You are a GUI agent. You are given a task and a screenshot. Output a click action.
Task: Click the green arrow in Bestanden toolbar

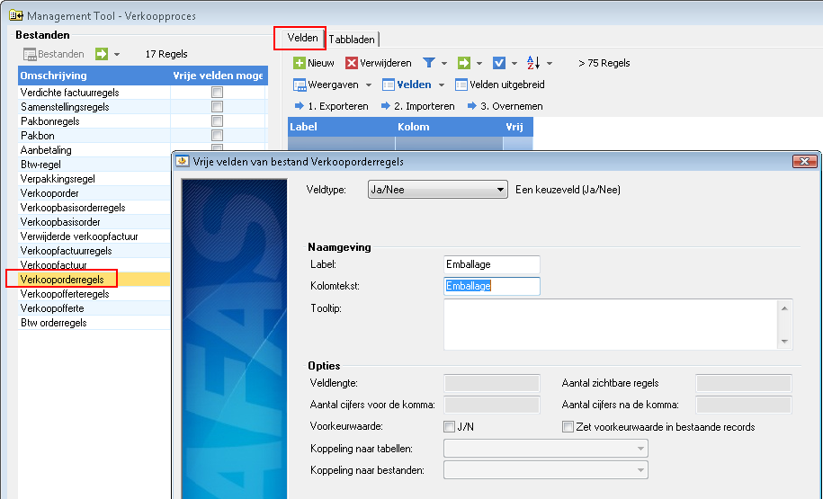tap(102, 54)
